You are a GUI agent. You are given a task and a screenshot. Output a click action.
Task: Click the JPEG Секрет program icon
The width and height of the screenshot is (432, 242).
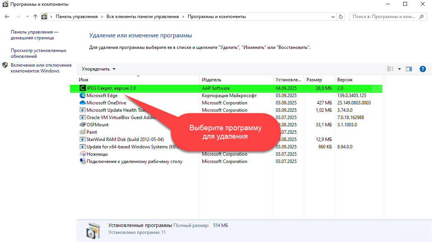(x=82, y=88)
